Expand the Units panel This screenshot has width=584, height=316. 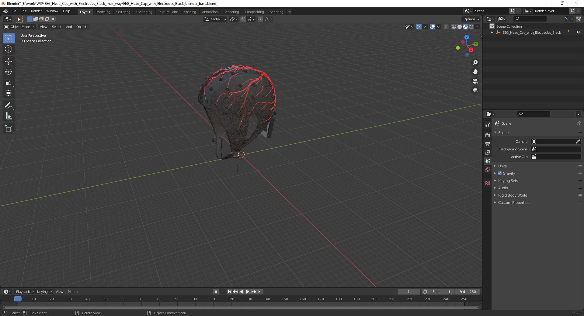502,166
